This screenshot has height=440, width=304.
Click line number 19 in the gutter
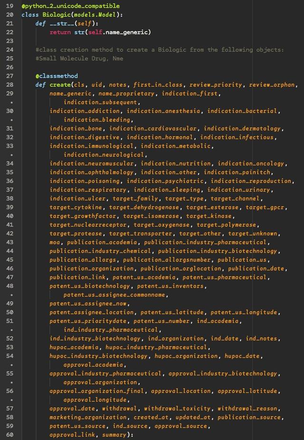9,6
